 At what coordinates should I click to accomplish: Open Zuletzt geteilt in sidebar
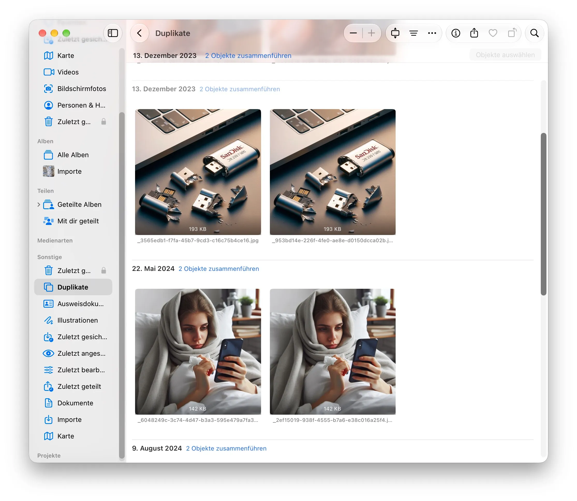click(73, 386)
